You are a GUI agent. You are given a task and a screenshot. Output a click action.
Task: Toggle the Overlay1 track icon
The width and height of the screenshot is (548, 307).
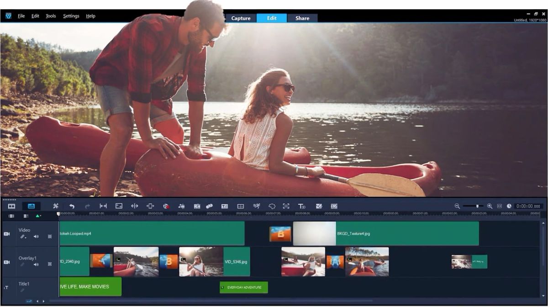[x=7, y=262]
